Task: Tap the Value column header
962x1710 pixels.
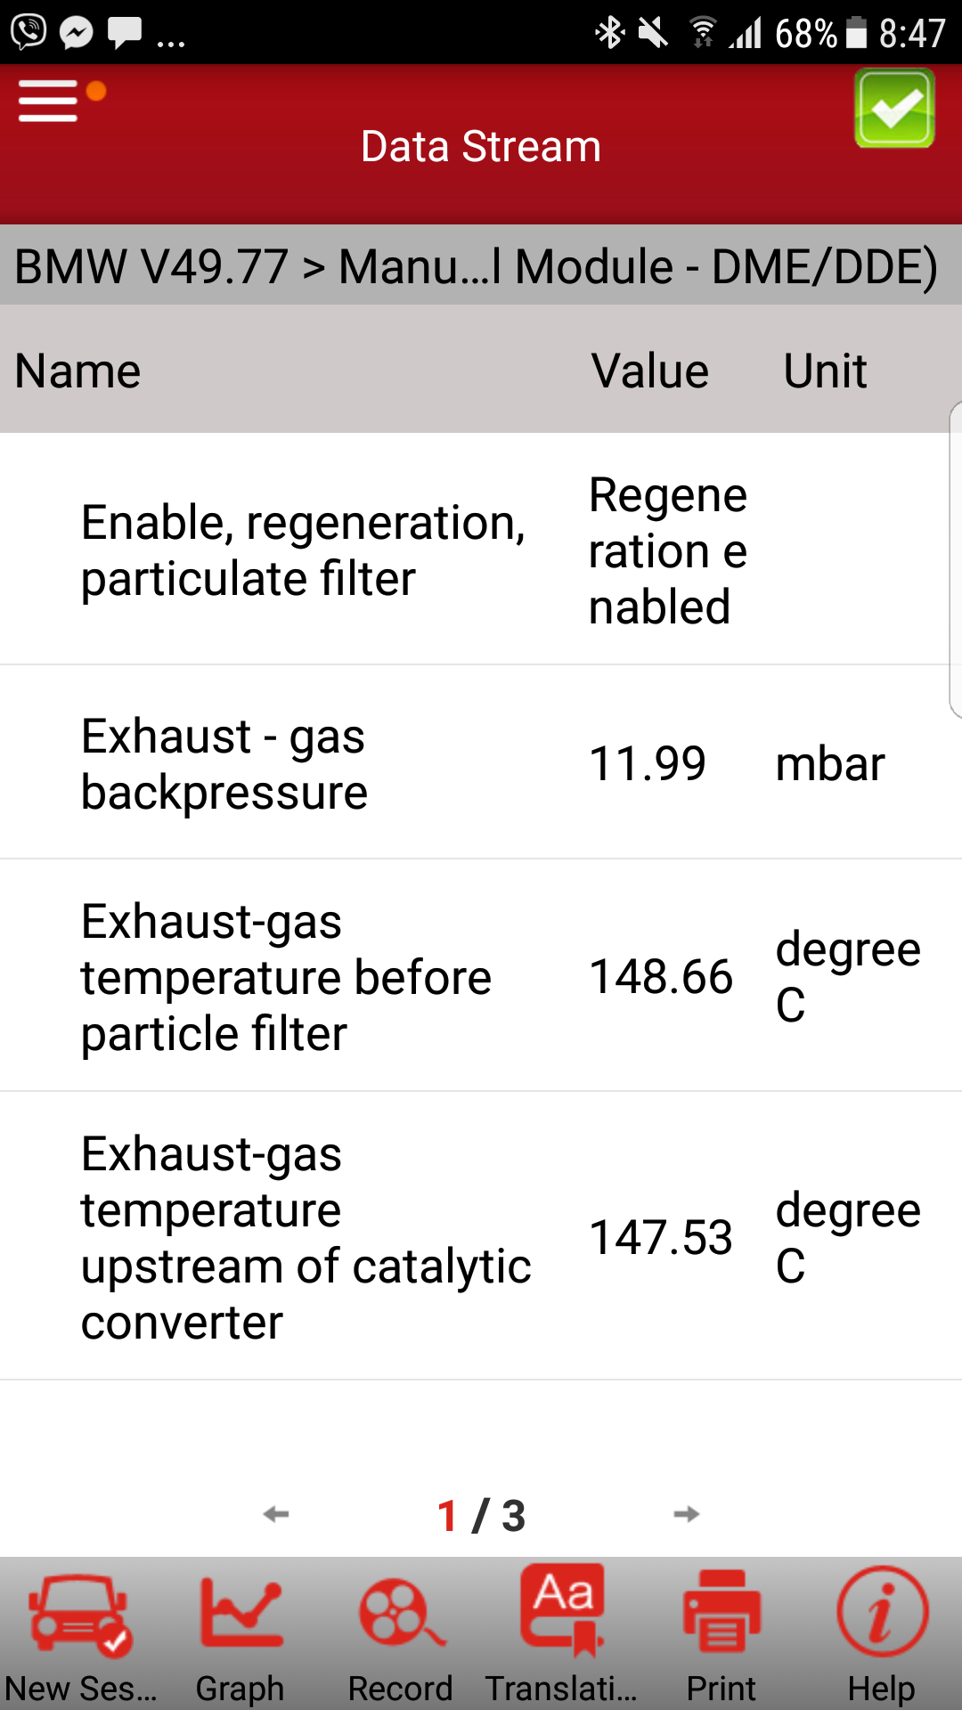Action: coord(650,370)
